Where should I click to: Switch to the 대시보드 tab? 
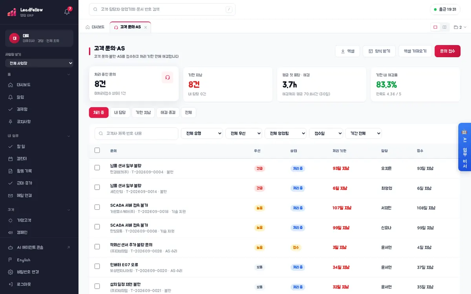click(x=95, y=27)
